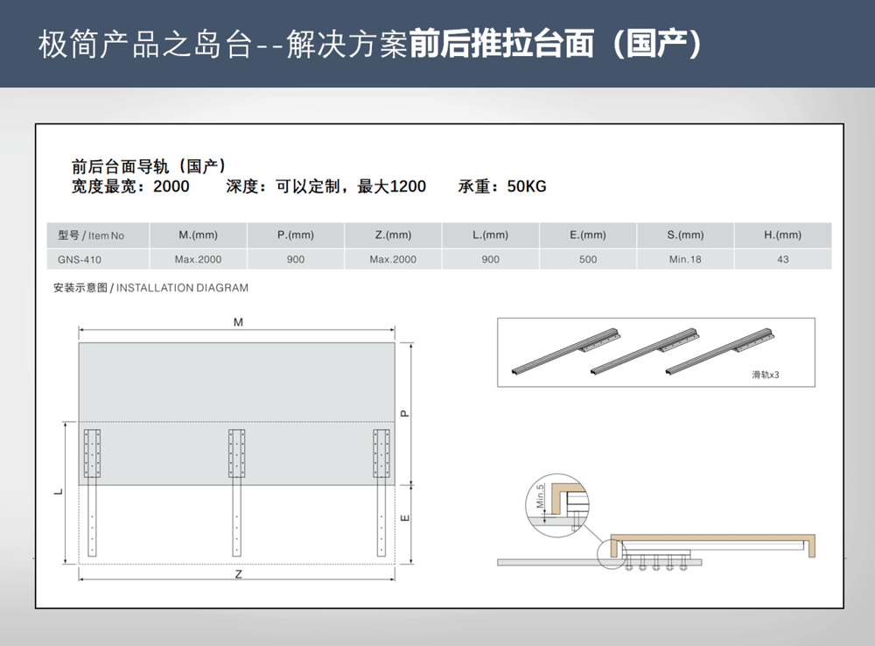This screenshot has height=646, width=875.
Task: Click the right rail bracket in the installation diagram
Action: tap(381, 492)
